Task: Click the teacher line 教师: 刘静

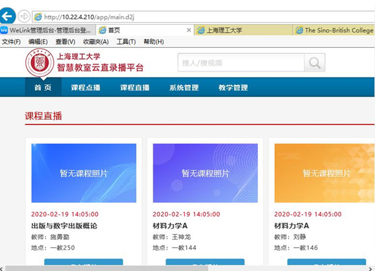Action: tap(290, 237)
